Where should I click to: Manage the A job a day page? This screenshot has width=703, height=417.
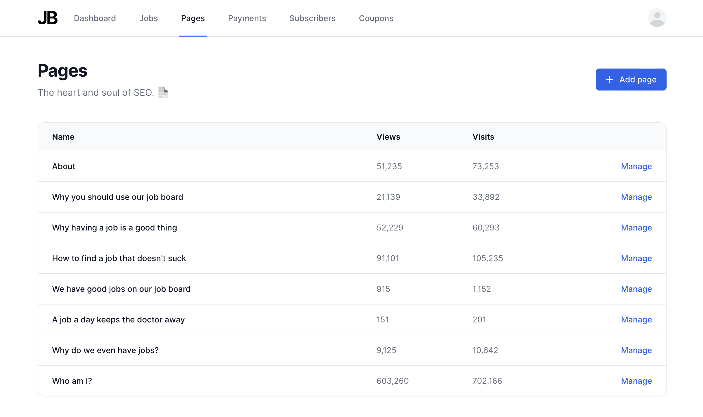[636, 319]
